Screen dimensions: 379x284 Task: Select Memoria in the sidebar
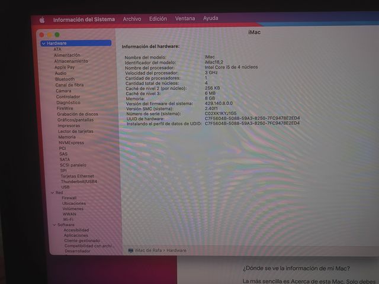[67, 137]
